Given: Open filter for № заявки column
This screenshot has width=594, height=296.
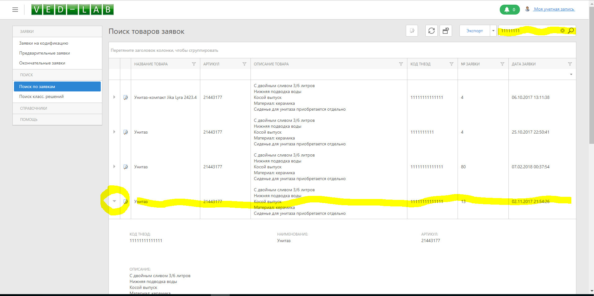Looking at the screenshot, I should tap(502, 64).
